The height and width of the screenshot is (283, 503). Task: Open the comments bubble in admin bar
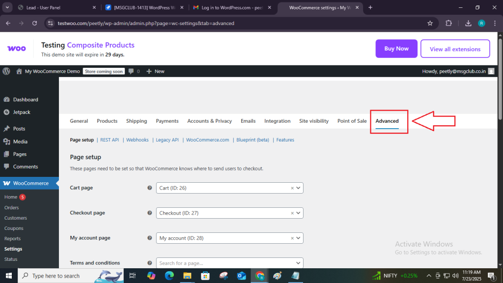pyautogui.click(x=134, y=71)
